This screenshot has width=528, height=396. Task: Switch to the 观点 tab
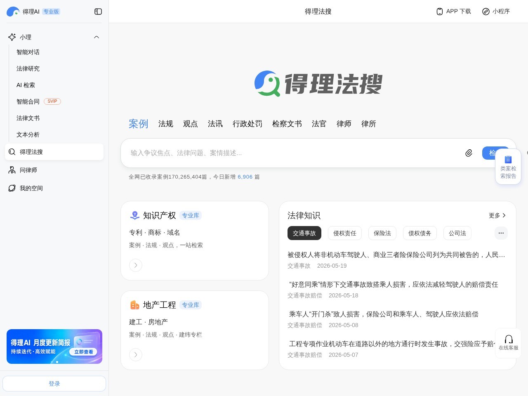191,124
